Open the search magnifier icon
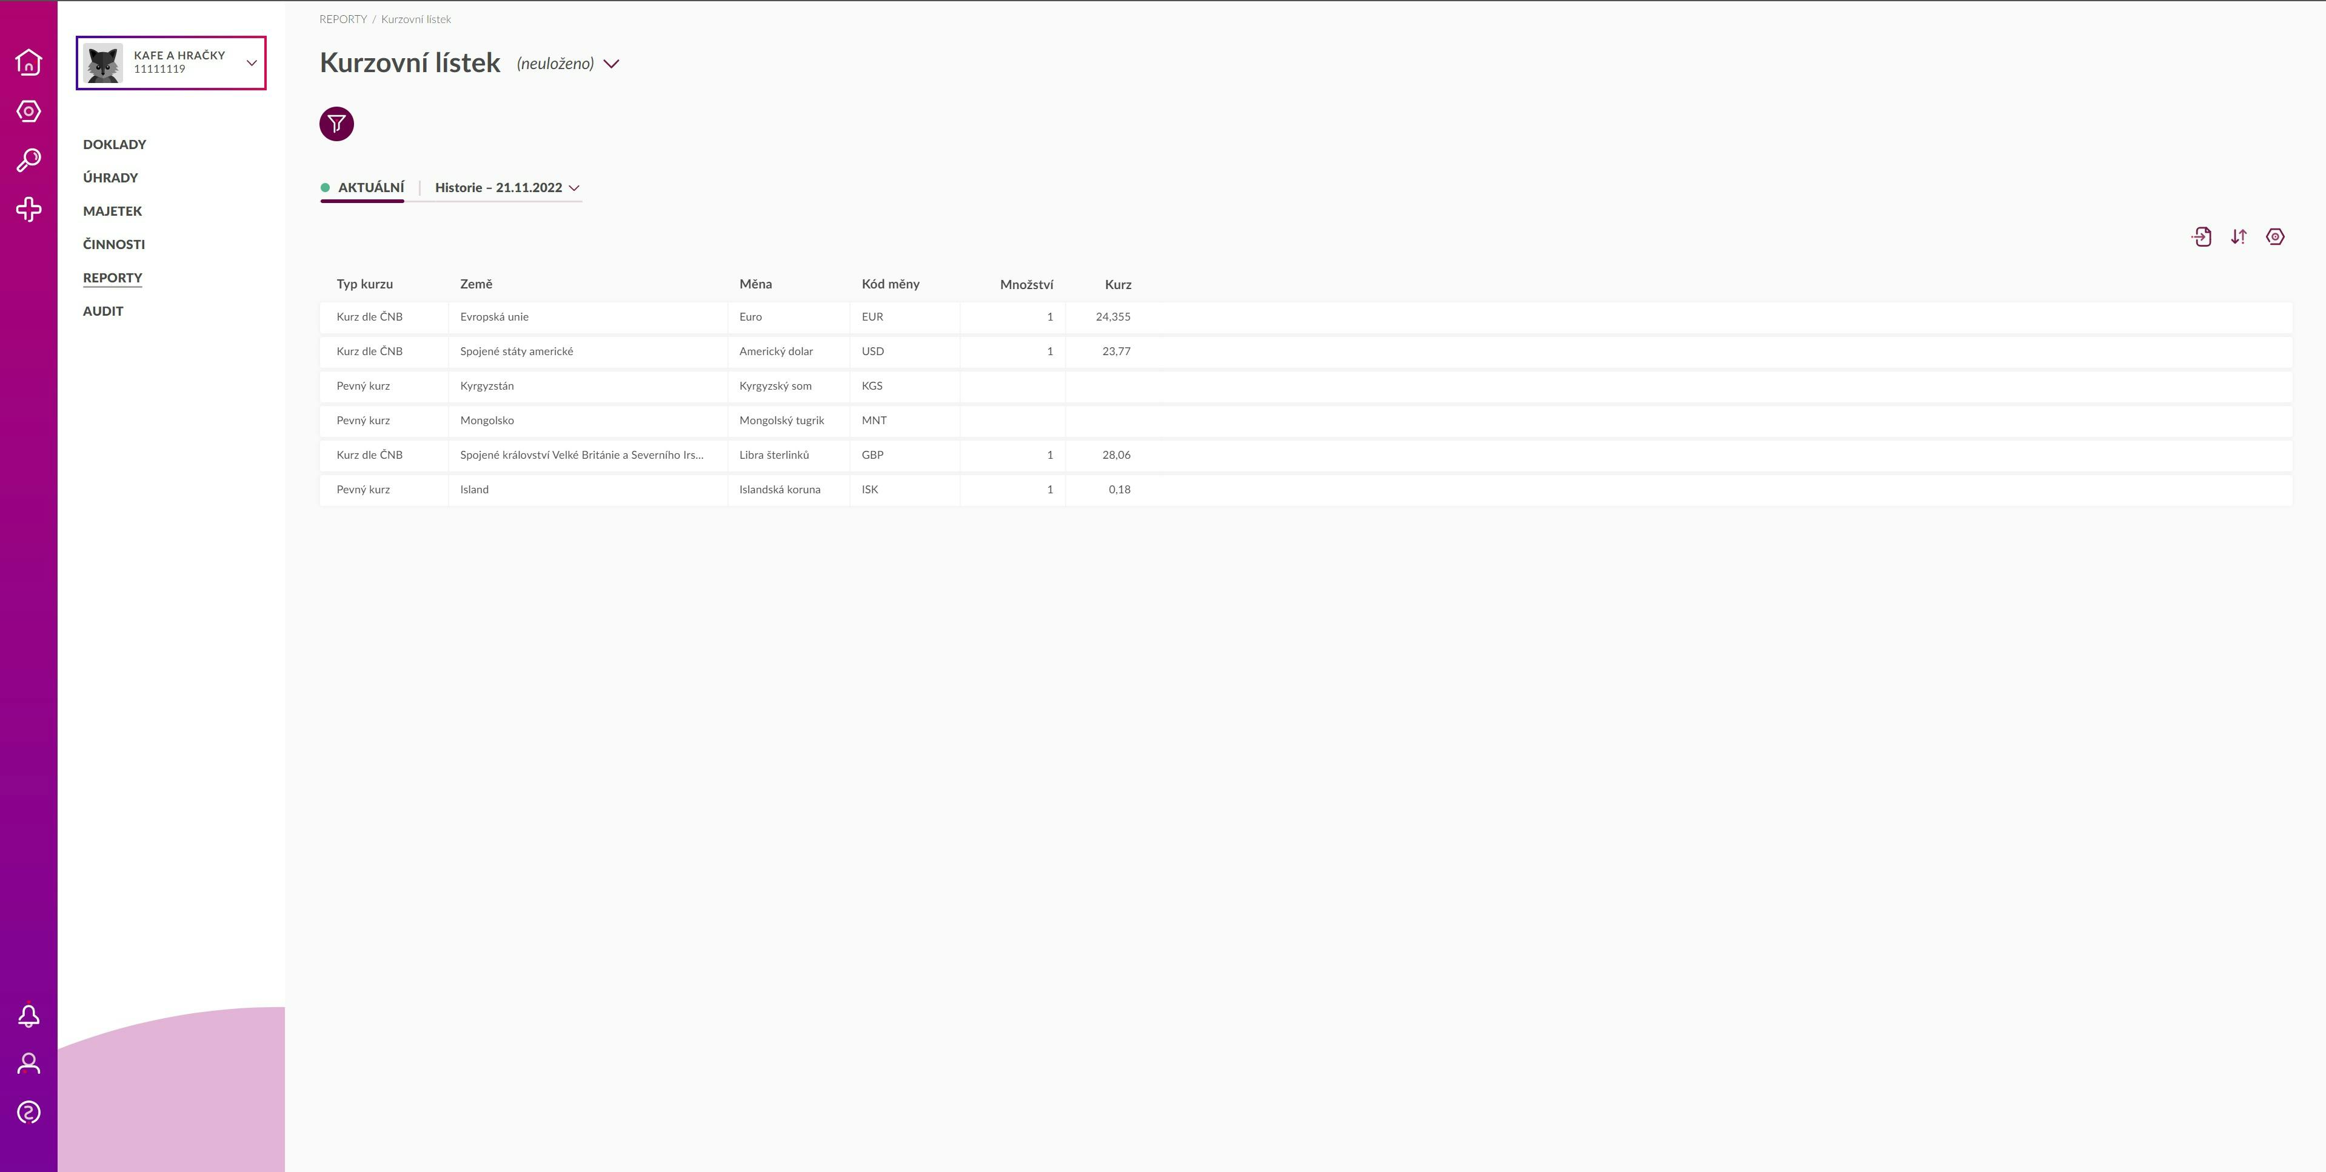2326x1172 pixels. click(x=29, y=160)
